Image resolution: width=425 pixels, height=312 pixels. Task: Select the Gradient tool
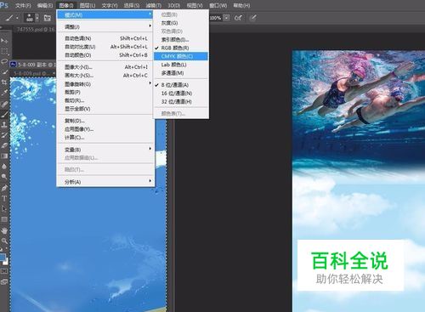[4, 156]
